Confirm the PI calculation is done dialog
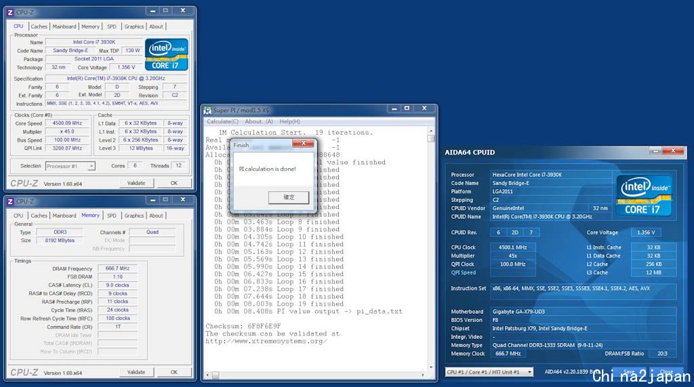 [x=289, y=197]
